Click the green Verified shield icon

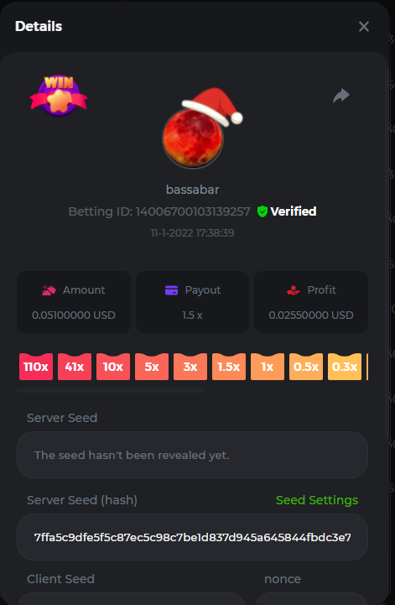[x=262, y=211]
